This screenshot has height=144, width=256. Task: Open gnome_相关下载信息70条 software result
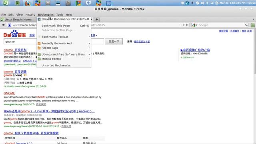click(31, 133)
